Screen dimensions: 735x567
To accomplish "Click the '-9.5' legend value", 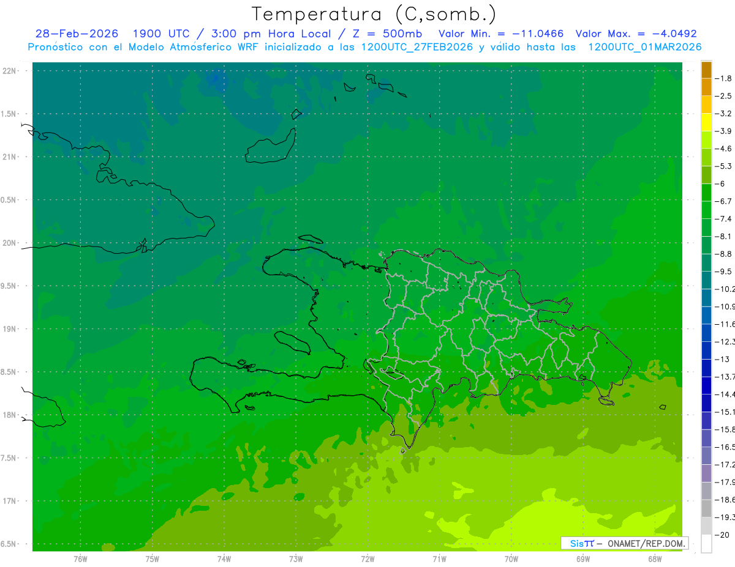I will (723, 272).
